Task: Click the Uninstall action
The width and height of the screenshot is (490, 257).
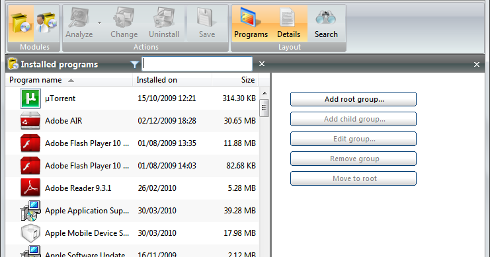Action: coord(164,24)
